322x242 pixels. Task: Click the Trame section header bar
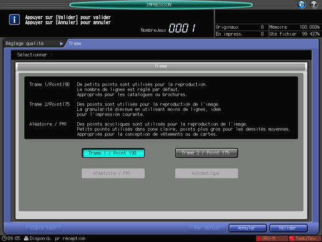click(x=161, y=66)
